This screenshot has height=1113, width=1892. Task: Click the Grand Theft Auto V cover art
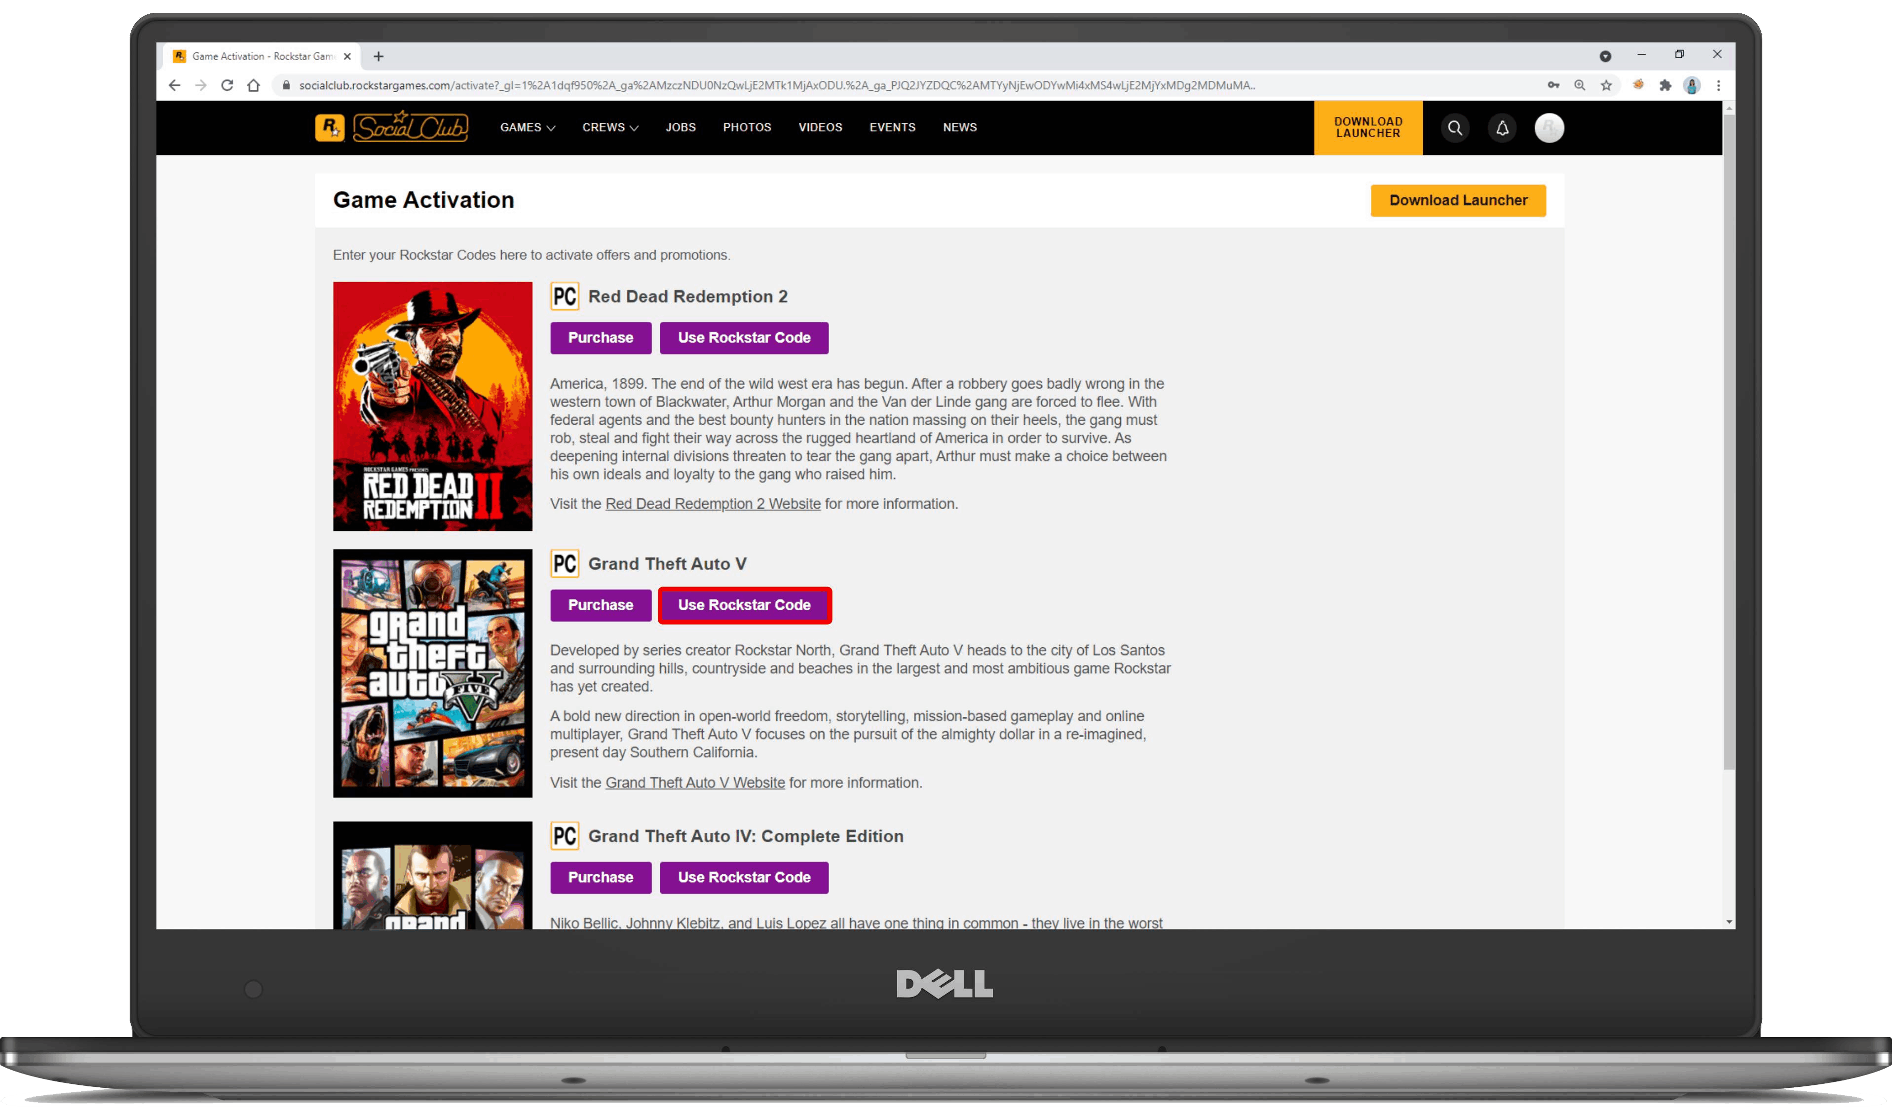pyautogui.click(x=432, y=673)
